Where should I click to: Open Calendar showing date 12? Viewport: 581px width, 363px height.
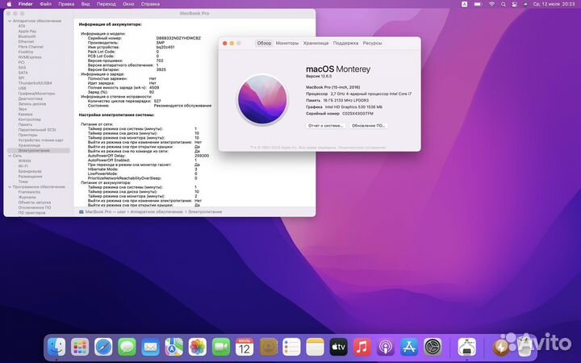coord(245,347)
